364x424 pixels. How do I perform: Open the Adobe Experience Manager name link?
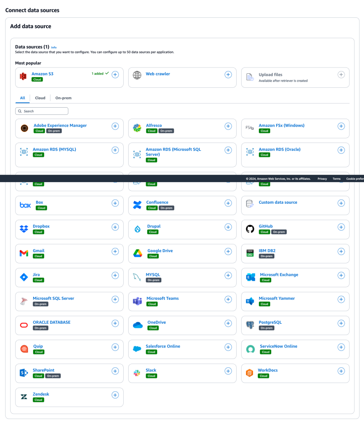(60, 125)
